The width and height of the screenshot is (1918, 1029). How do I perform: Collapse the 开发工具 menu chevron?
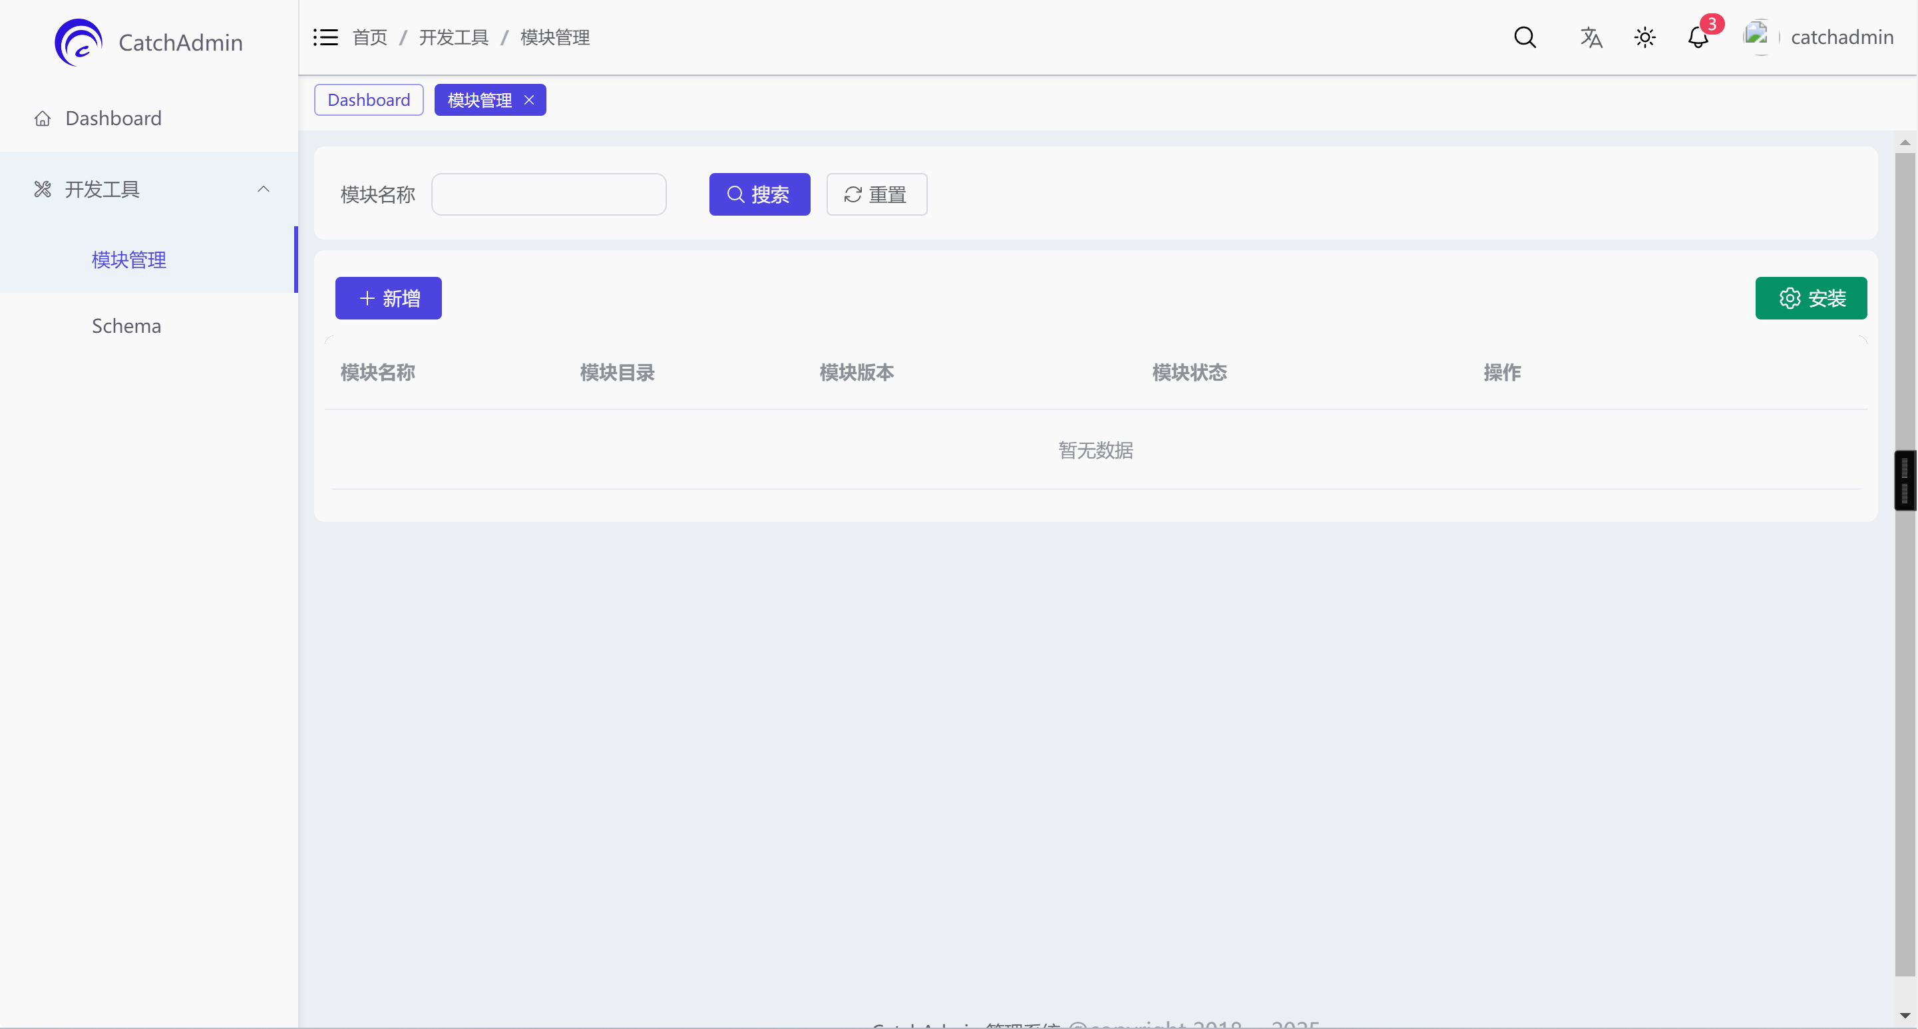point(264,189)
